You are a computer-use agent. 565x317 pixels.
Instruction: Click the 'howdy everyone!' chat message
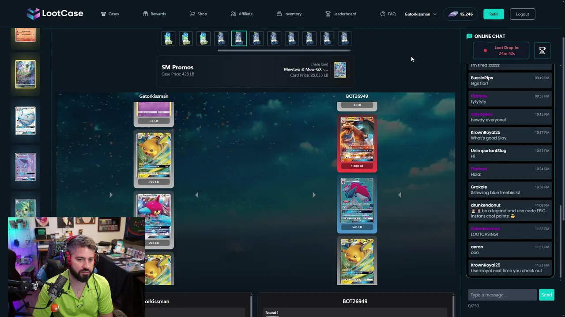pyautogui.click(x=510, y=117)
